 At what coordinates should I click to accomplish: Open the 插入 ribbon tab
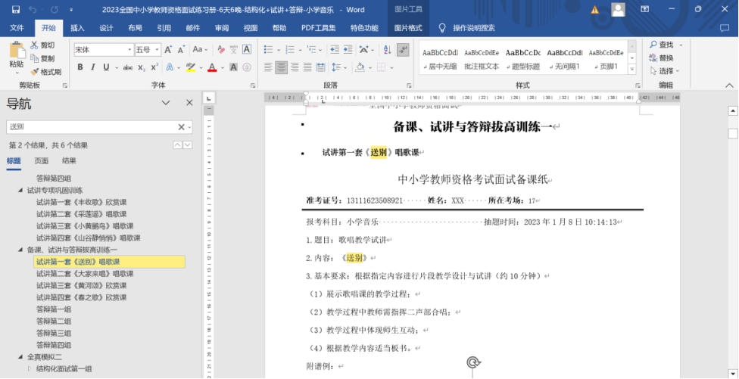(77, 28)
